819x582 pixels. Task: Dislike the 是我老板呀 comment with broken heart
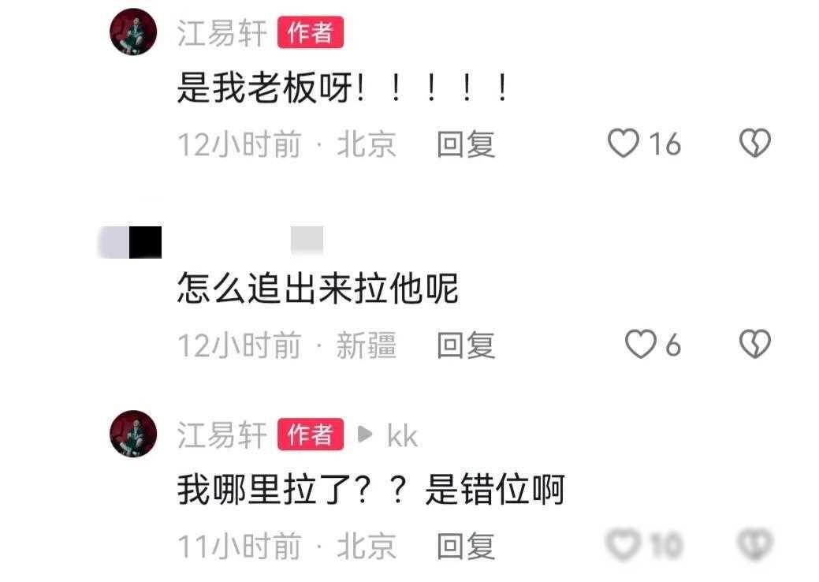tap(754, 143)
